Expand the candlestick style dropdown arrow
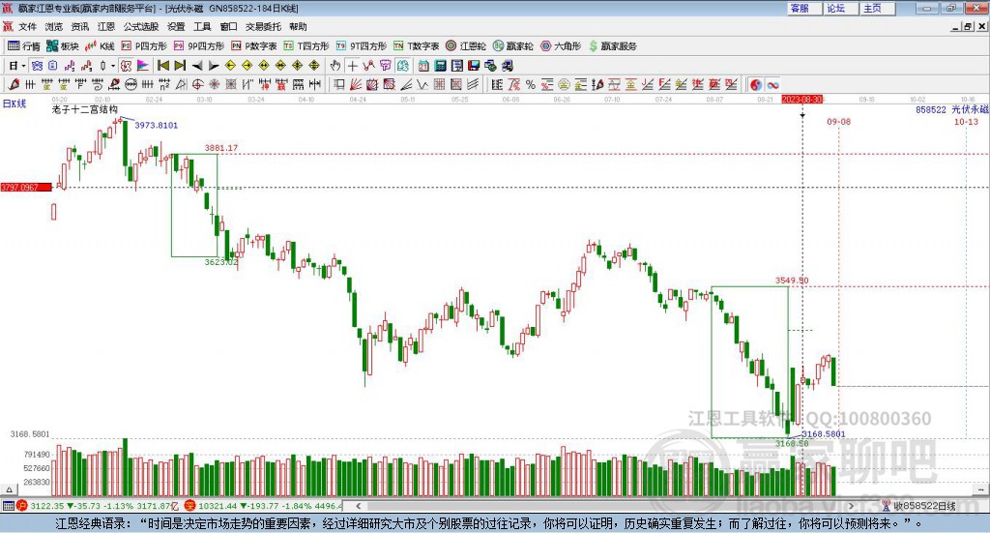This screenshot has width=990, height=533. 113,66
